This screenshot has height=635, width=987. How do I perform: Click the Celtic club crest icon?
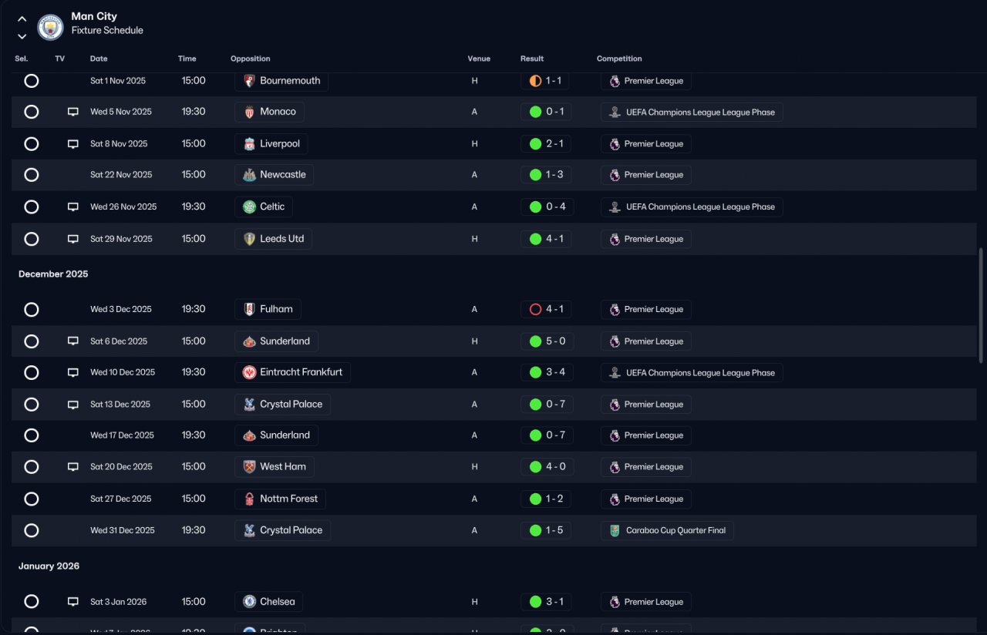pyautogui.click(x=249, y=207)
